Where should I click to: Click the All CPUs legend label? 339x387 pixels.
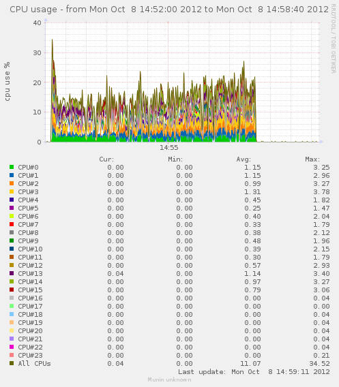(x=34, y=364)
